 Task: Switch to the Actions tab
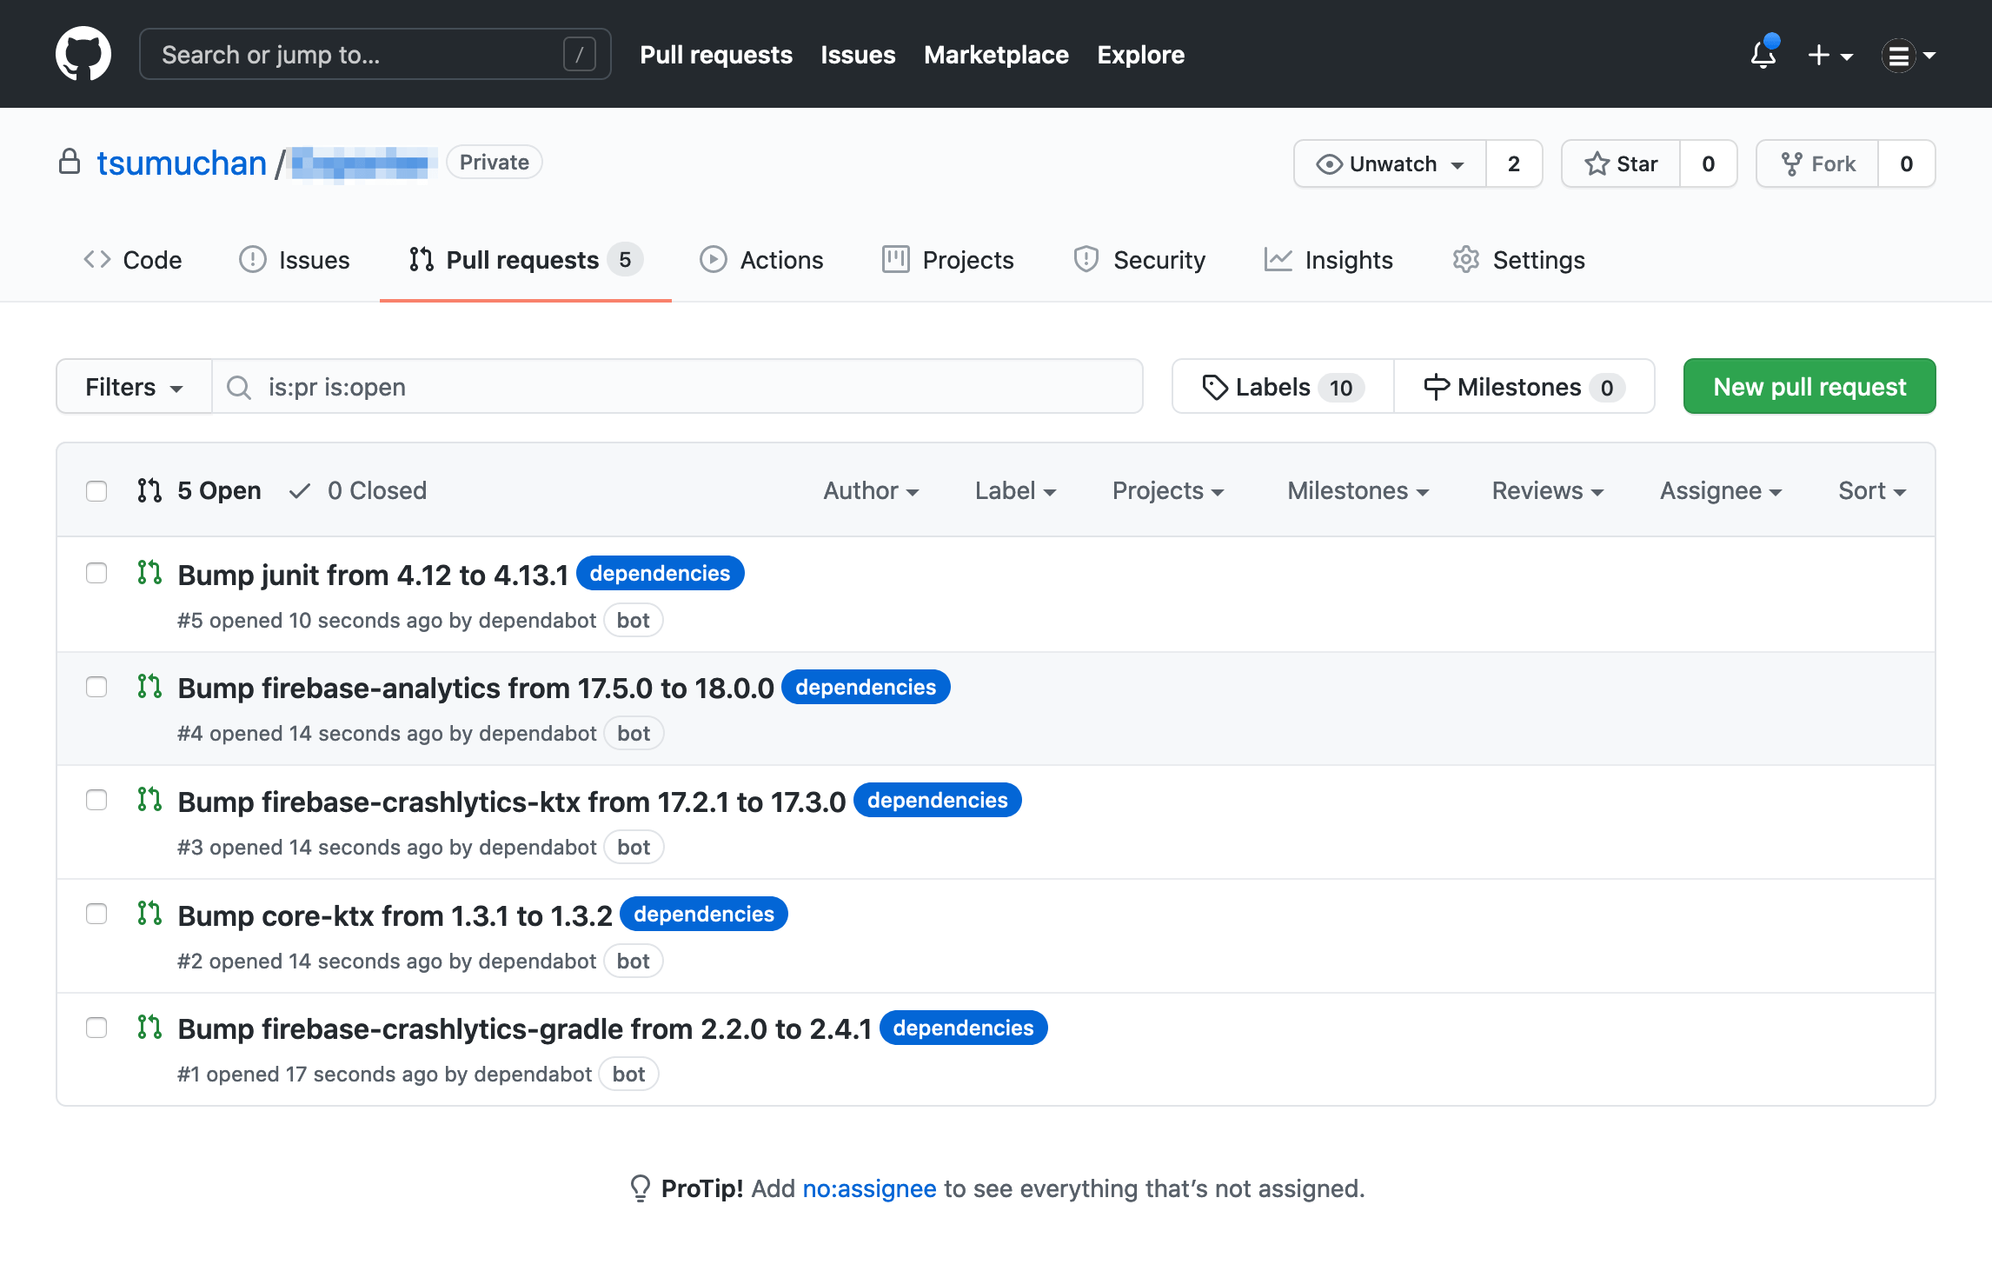(x=761, y=259)
